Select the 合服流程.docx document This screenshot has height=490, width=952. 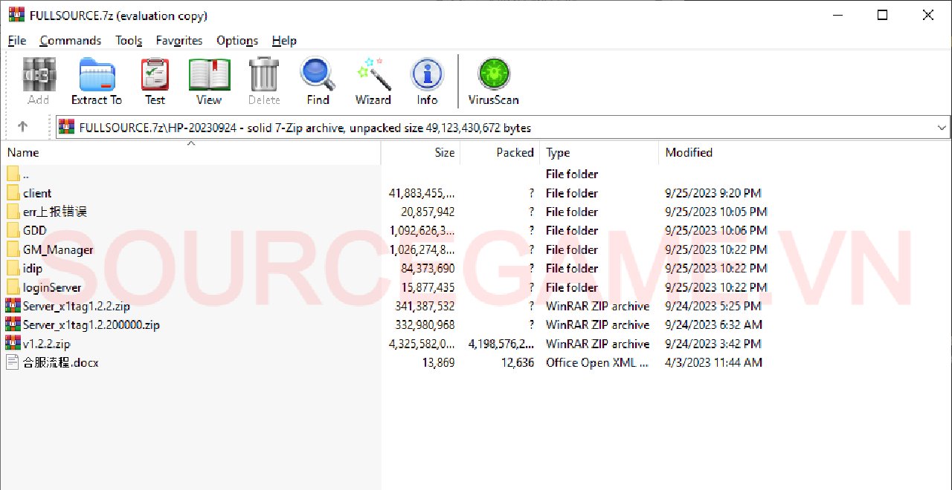[x=60, y=363]
